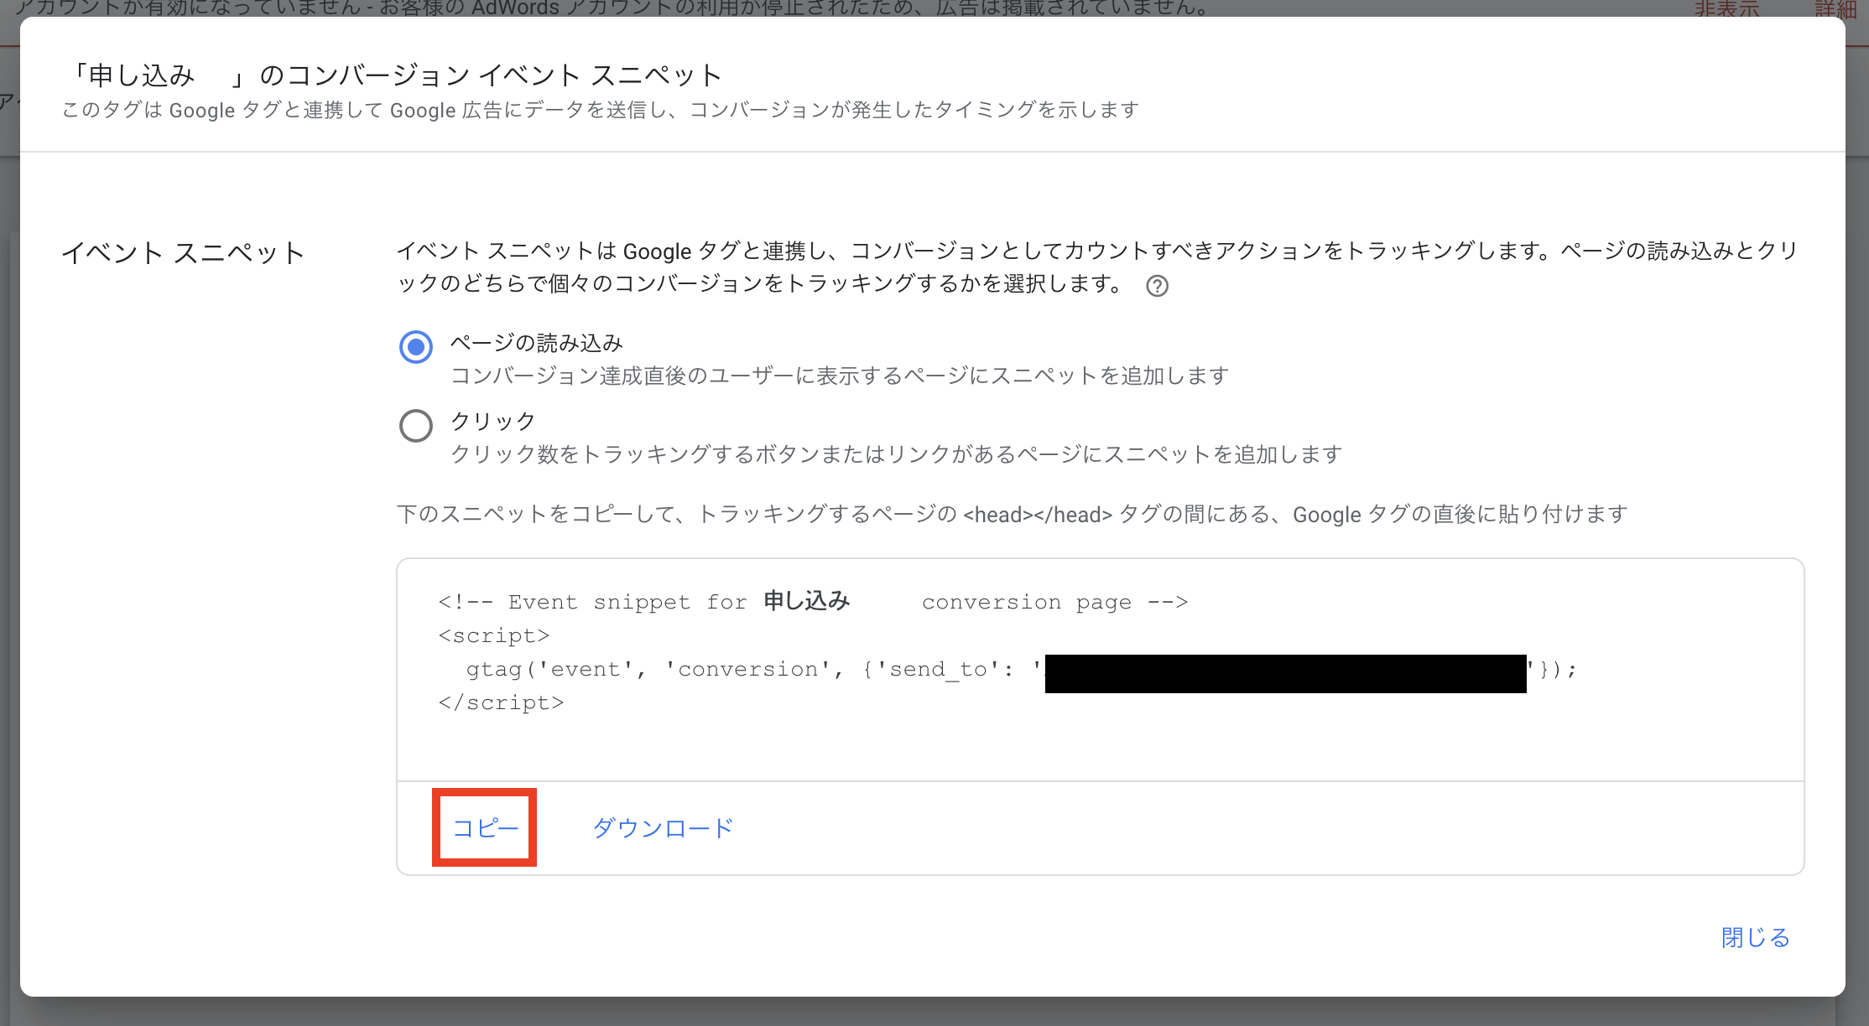The height and width of the screenshot is (1026, 1869).
Task: Click 詳細 in the top banner
Action: 1835,8
